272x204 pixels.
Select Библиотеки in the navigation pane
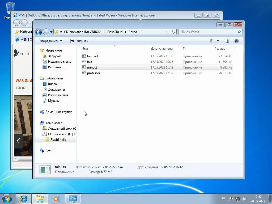(54, 78)
